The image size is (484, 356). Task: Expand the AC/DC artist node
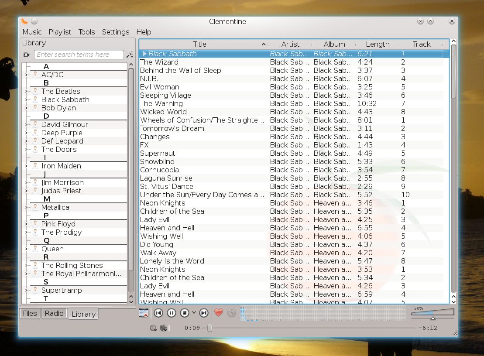coord(26,75)
